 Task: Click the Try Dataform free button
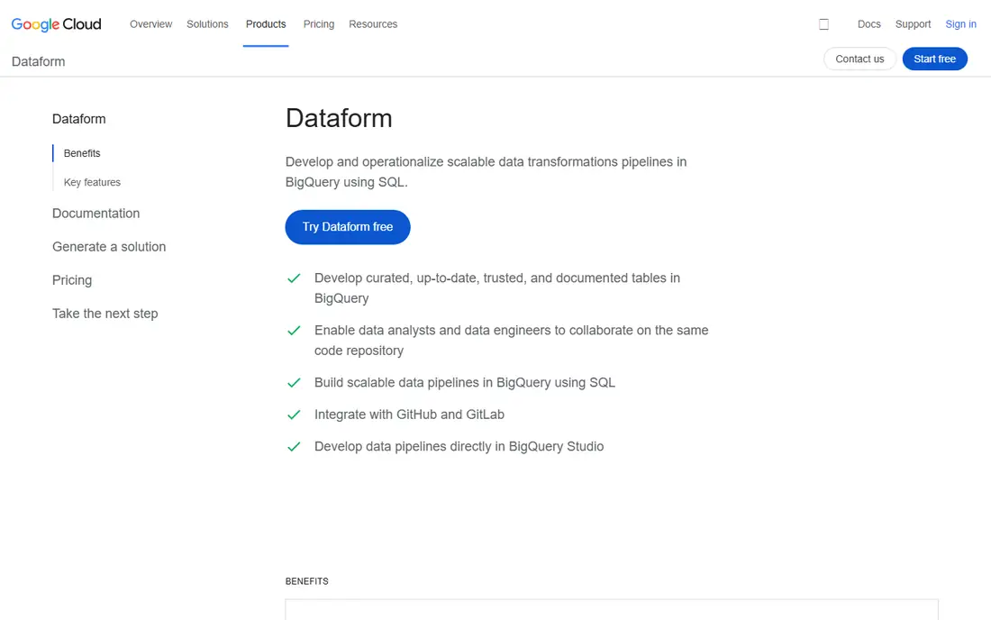click(x=348, y=227)
